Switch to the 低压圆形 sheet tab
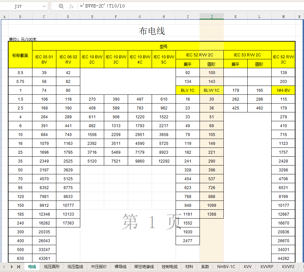Screen dimensions: 304x272 (x=52, y=267)
